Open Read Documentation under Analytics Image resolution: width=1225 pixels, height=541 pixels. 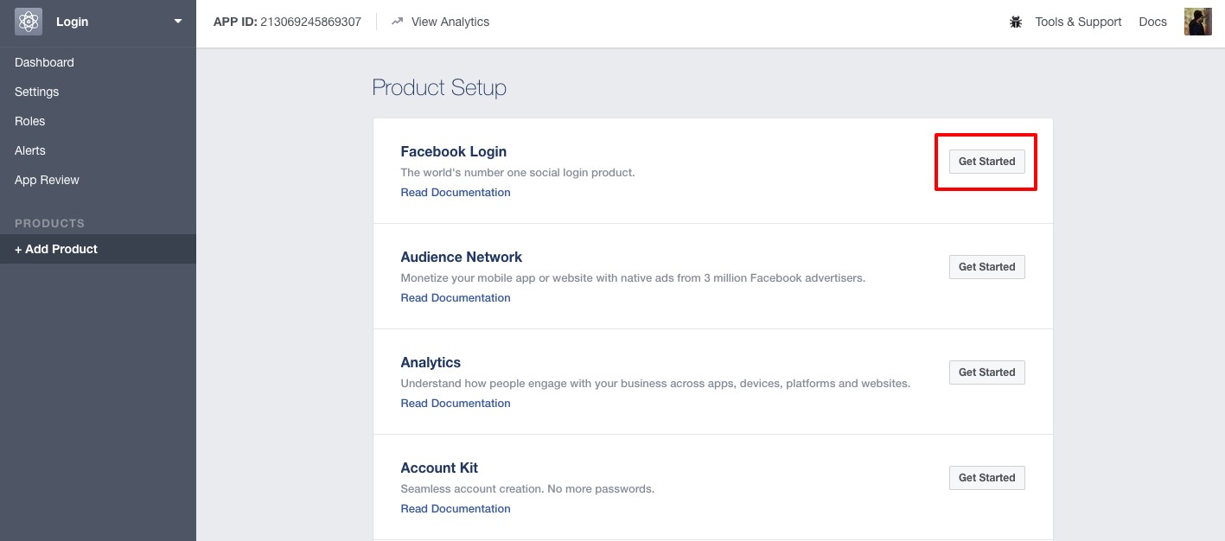pos(456,403)
